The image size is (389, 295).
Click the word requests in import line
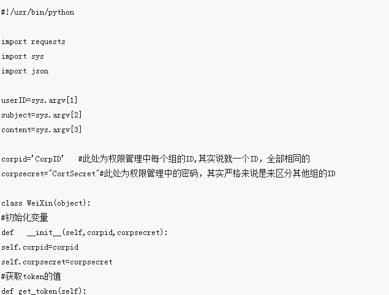(48, 42)
